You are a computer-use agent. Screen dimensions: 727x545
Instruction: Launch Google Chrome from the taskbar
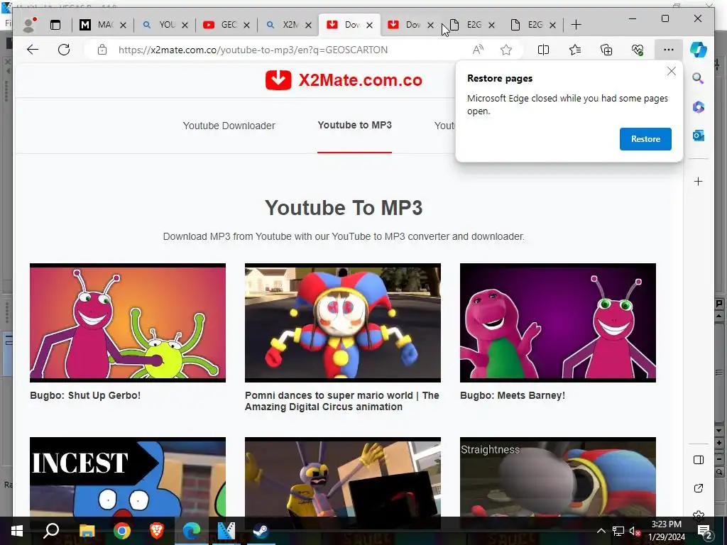(x=122, y=531)
